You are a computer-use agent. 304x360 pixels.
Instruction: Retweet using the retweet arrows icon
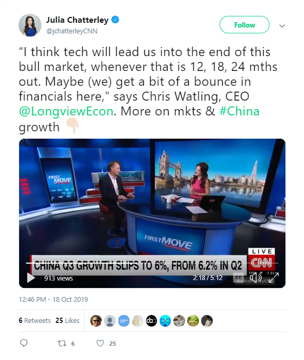pos(62,344)
